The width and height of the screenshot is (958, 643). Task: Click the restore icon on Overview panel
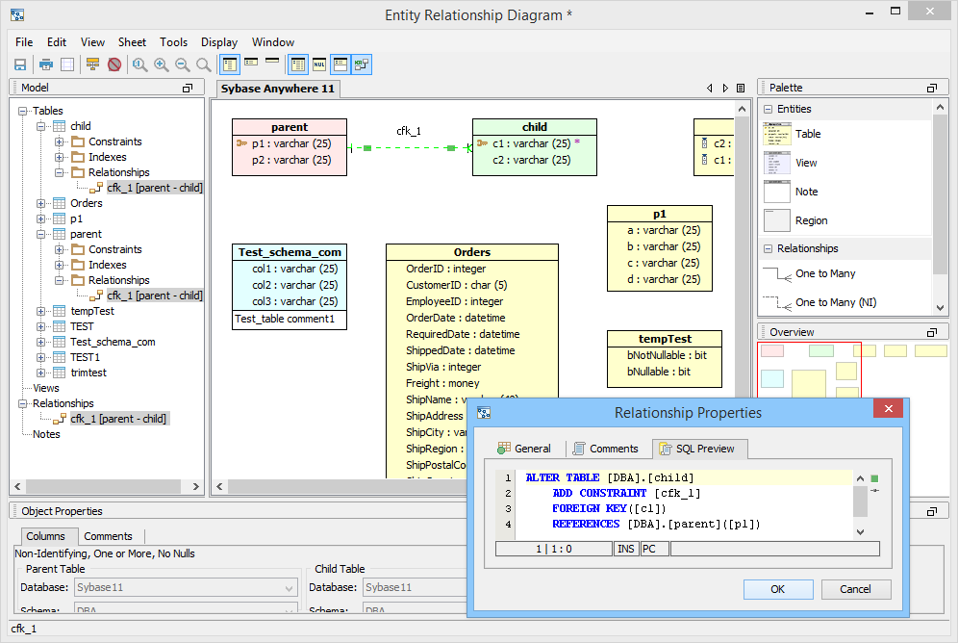[x=932, y=332]
